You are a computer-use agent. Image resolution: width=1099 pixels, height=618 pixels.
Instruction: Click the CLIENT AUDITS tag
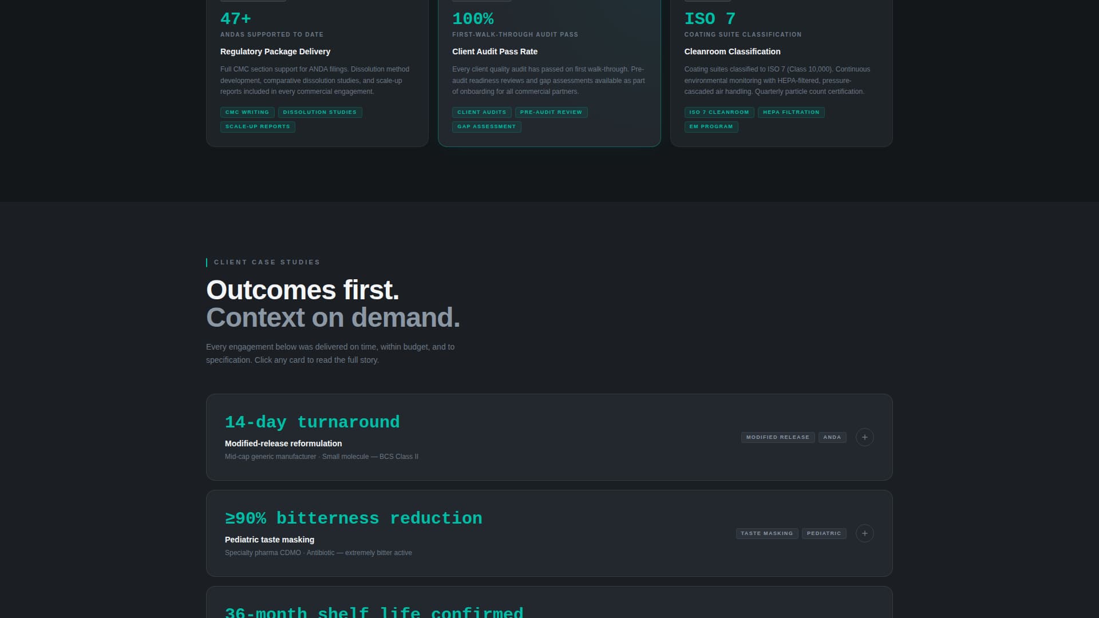[481, 112]
